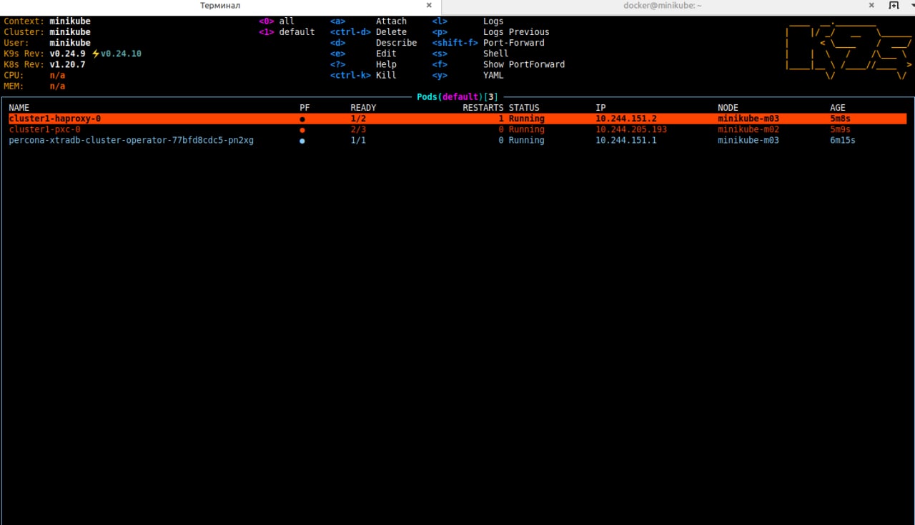The height and width of the screenshot is (525, 915).
Task: Click the IP column header
Action: point(600,108)
